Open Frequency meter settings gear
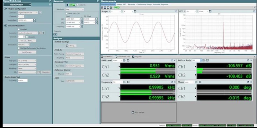 point(128,82)
